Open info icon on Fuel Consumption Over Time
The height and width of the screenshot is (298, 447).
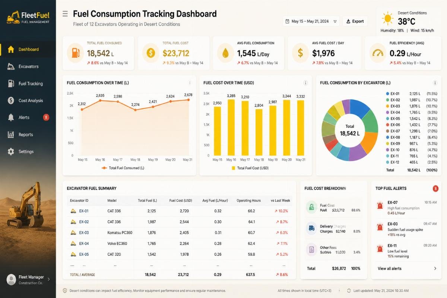tap(190, 83)
